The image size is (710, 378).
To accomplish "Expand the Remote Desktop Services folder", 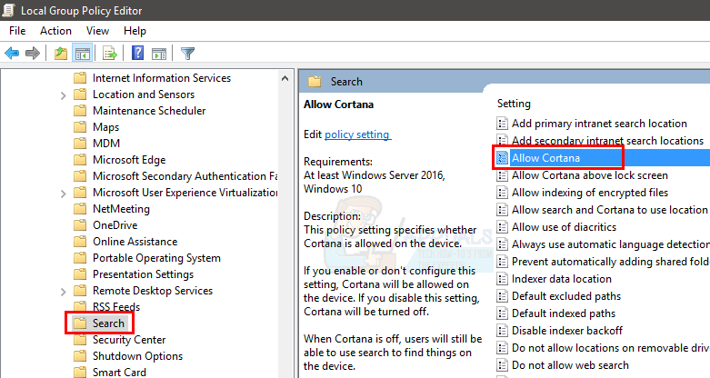I will click(63, 291).
